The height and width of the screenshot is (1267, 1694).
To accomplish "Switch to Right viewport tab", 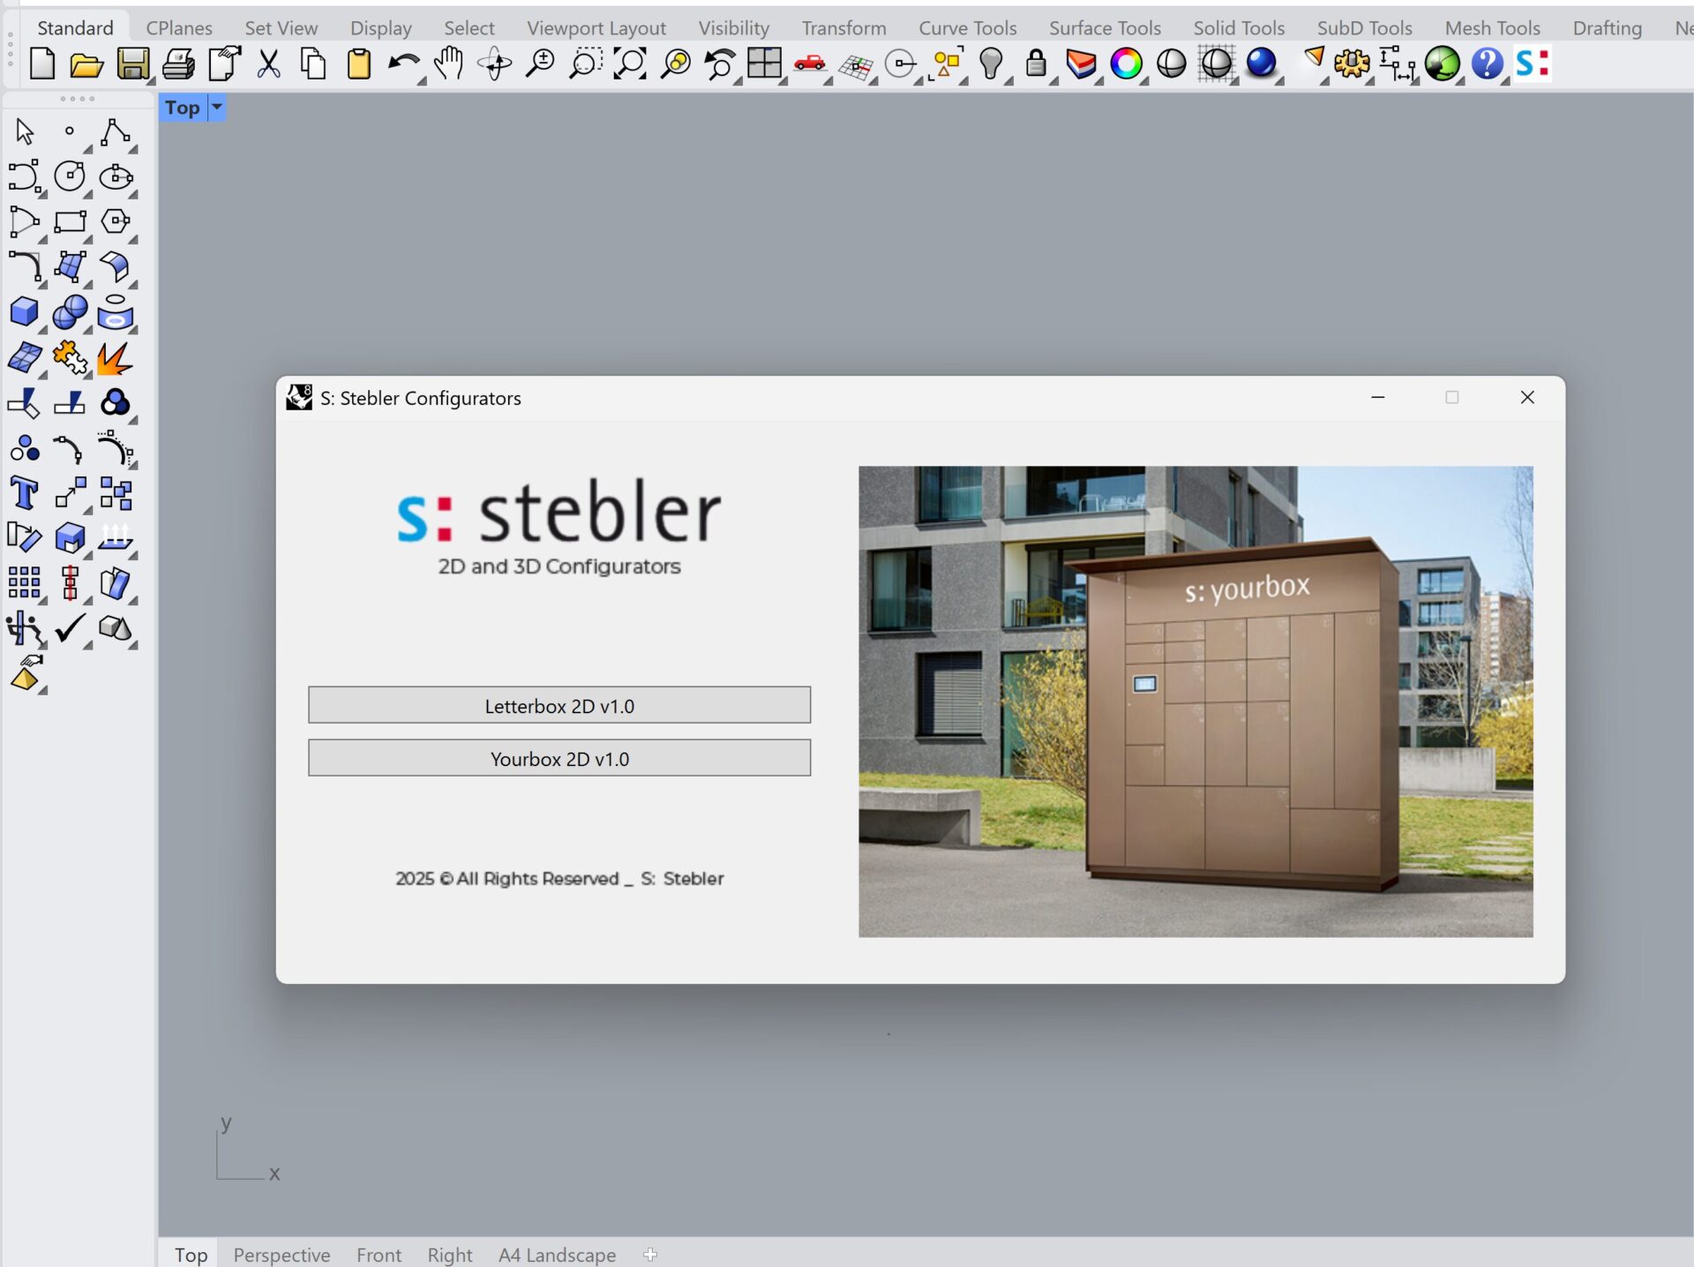I will pyautogui.click(x=450, y=1255).
